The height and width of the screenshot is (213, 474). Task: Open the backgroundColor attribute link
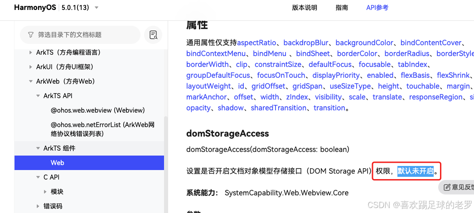tap(364, 43)
